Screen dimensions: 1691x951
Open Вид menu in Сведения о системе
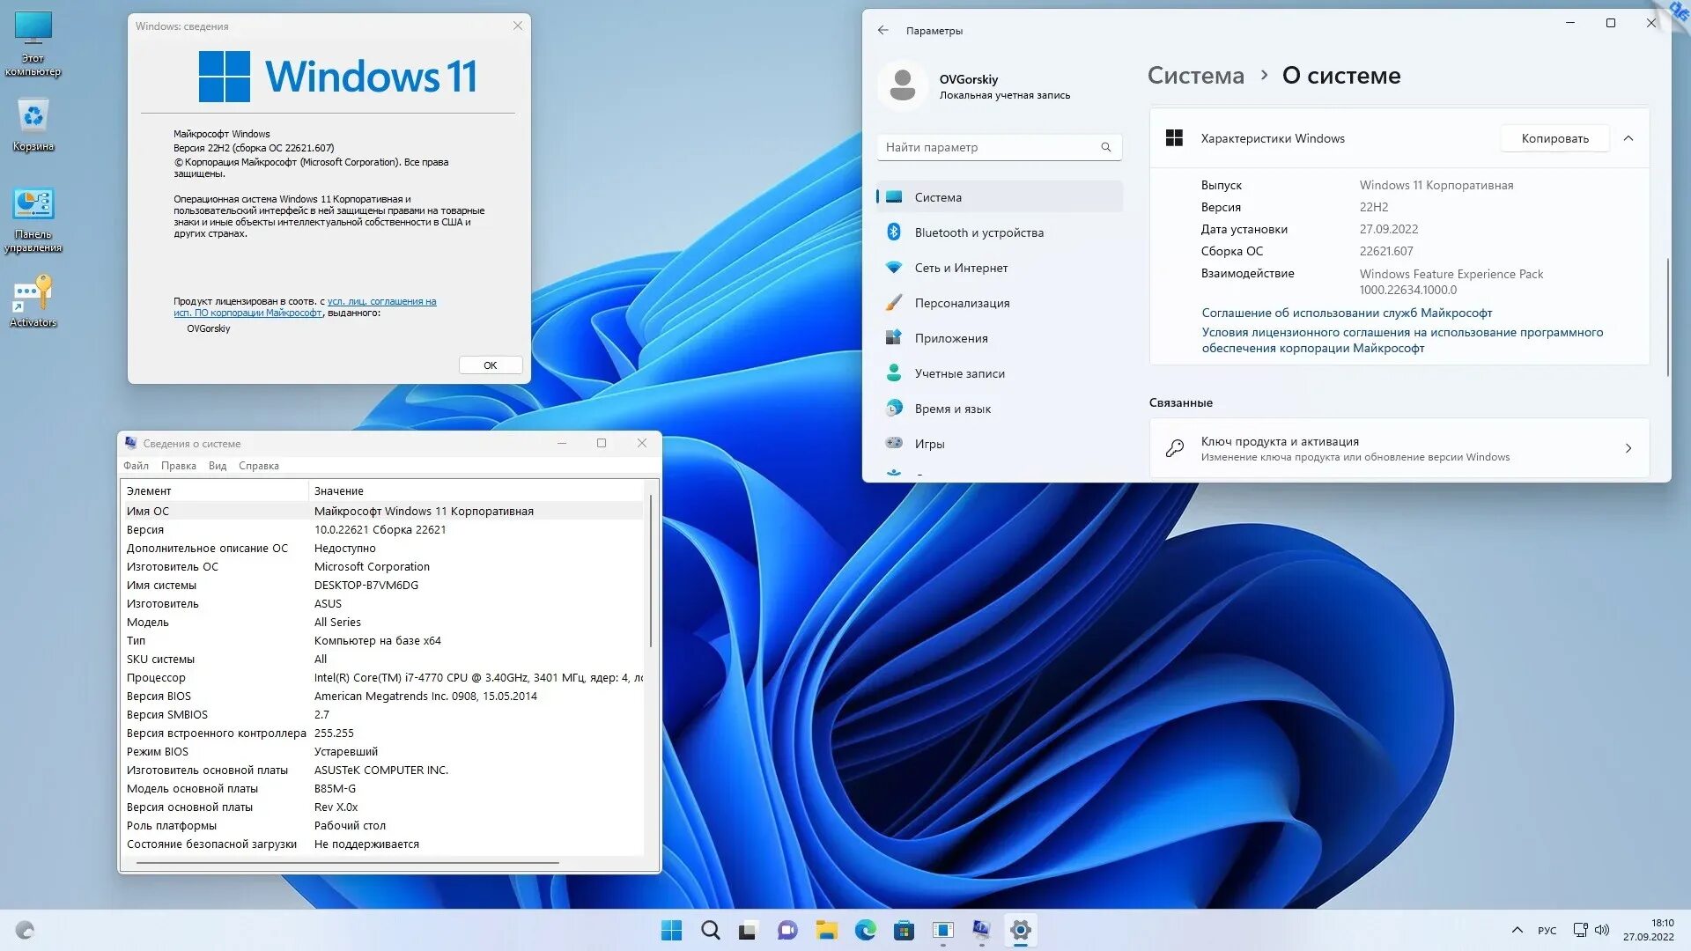[x=218, y=466]
